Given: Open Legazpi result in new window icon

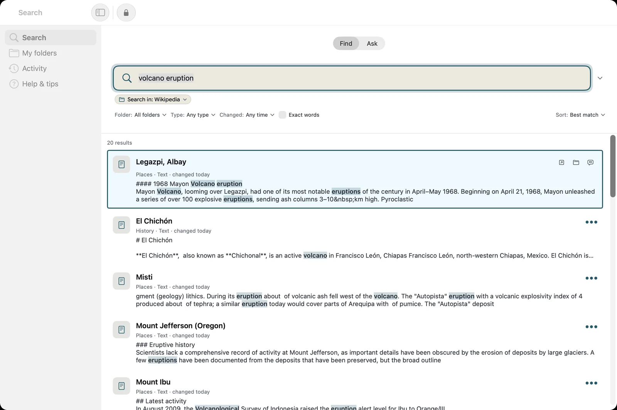Looking at the screenshot, I should coord(561,162).
